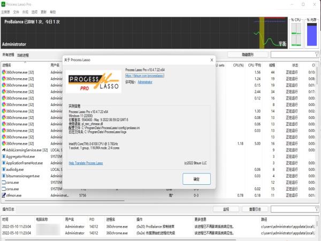This screenshot has width=321, height=241.
Task: Click the Process Lasso Pro logo in About dialog
Action: point(94,81)
